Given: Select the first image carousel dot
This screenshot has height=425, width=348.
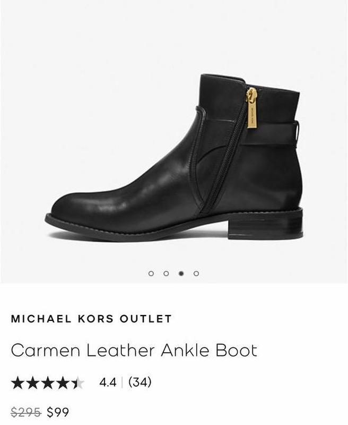Looking at the screenshot, I should point(151,273).
